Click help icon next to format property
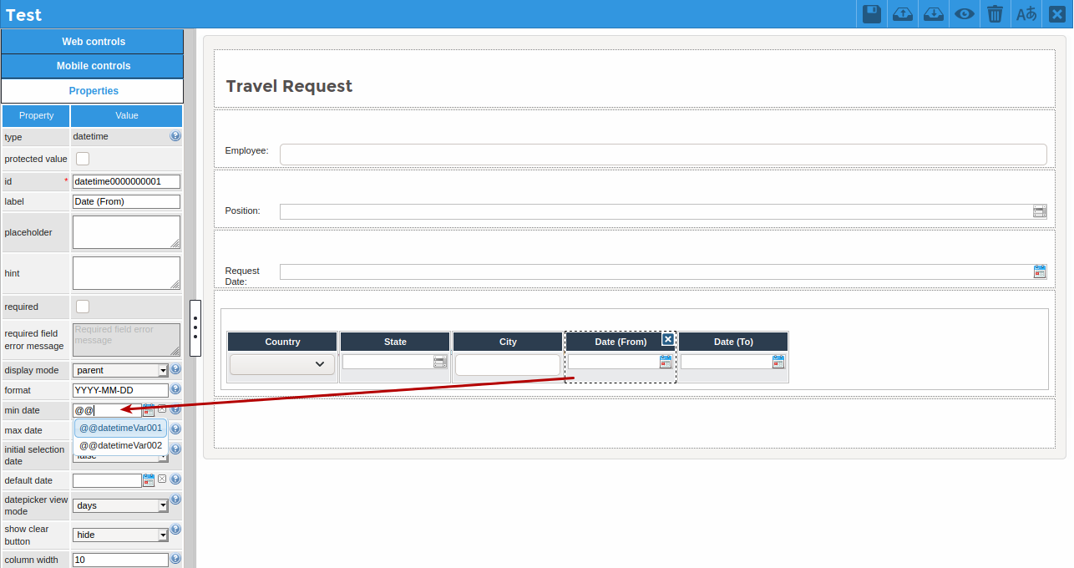The image size is (1074, 568). pos(175,389)
